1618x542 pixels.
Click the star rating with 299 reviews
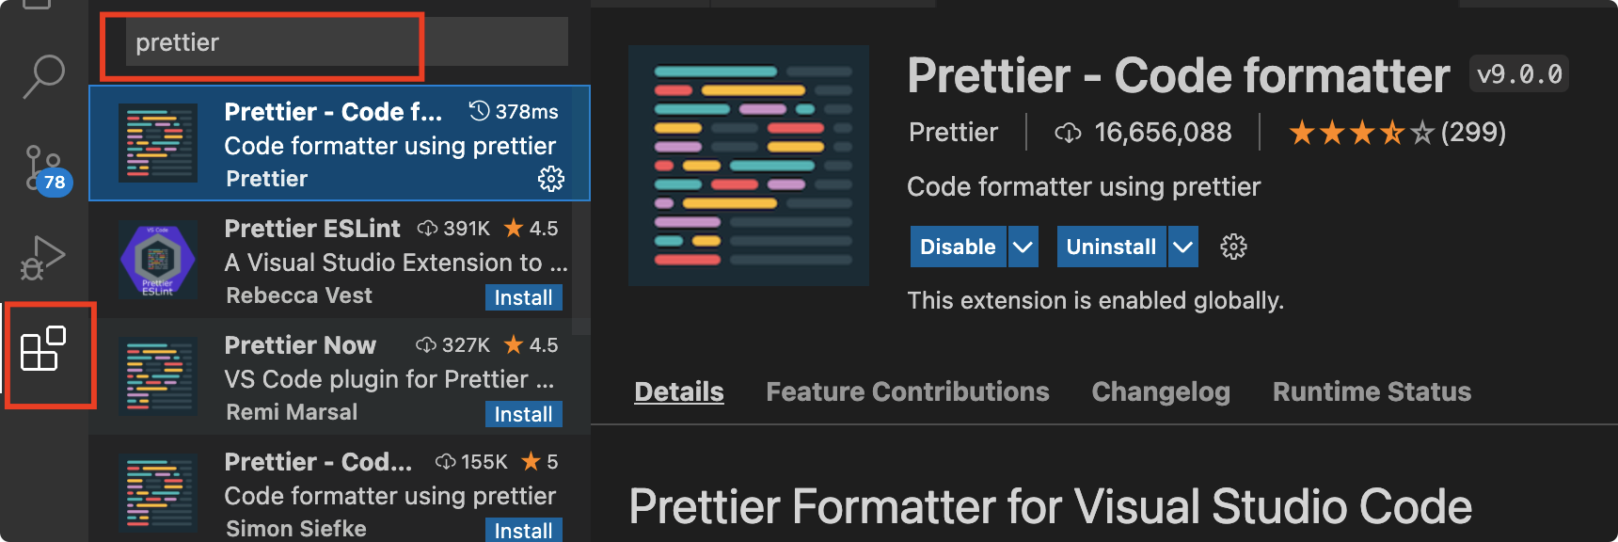1397,132
